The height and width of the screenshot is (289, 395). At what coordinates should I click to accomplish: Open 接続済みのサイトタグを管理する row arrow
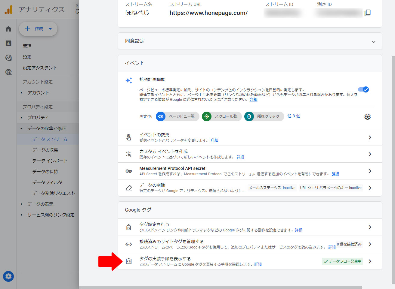coord(370,244)
